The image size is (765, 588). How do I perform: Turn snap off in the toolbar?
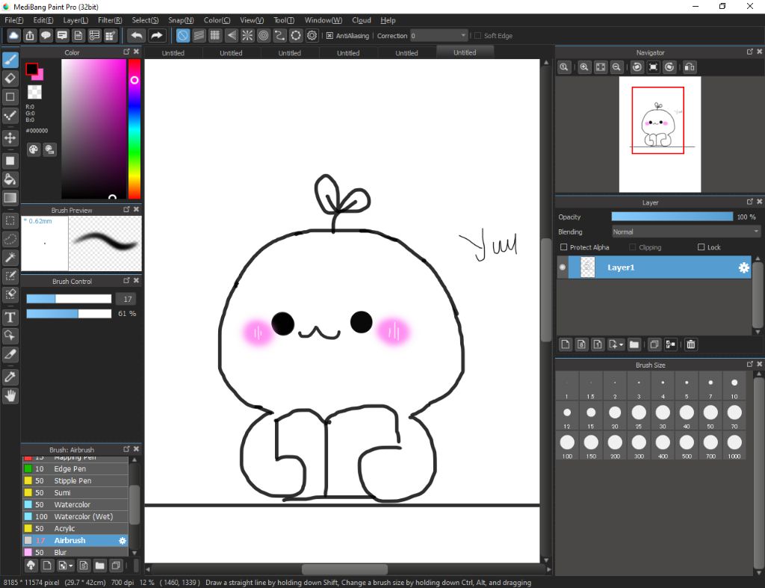pos(182,36)
